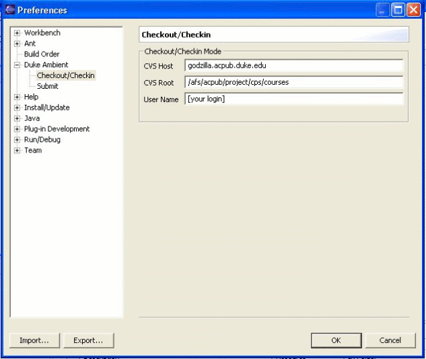The height and width of the screenshot is (359, 426).
Task: Click the User Name input field
Action: [x=293, y=99]
